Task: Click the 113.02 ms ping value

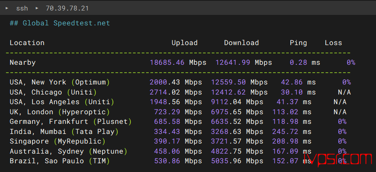Action: [x=292, y=112]
